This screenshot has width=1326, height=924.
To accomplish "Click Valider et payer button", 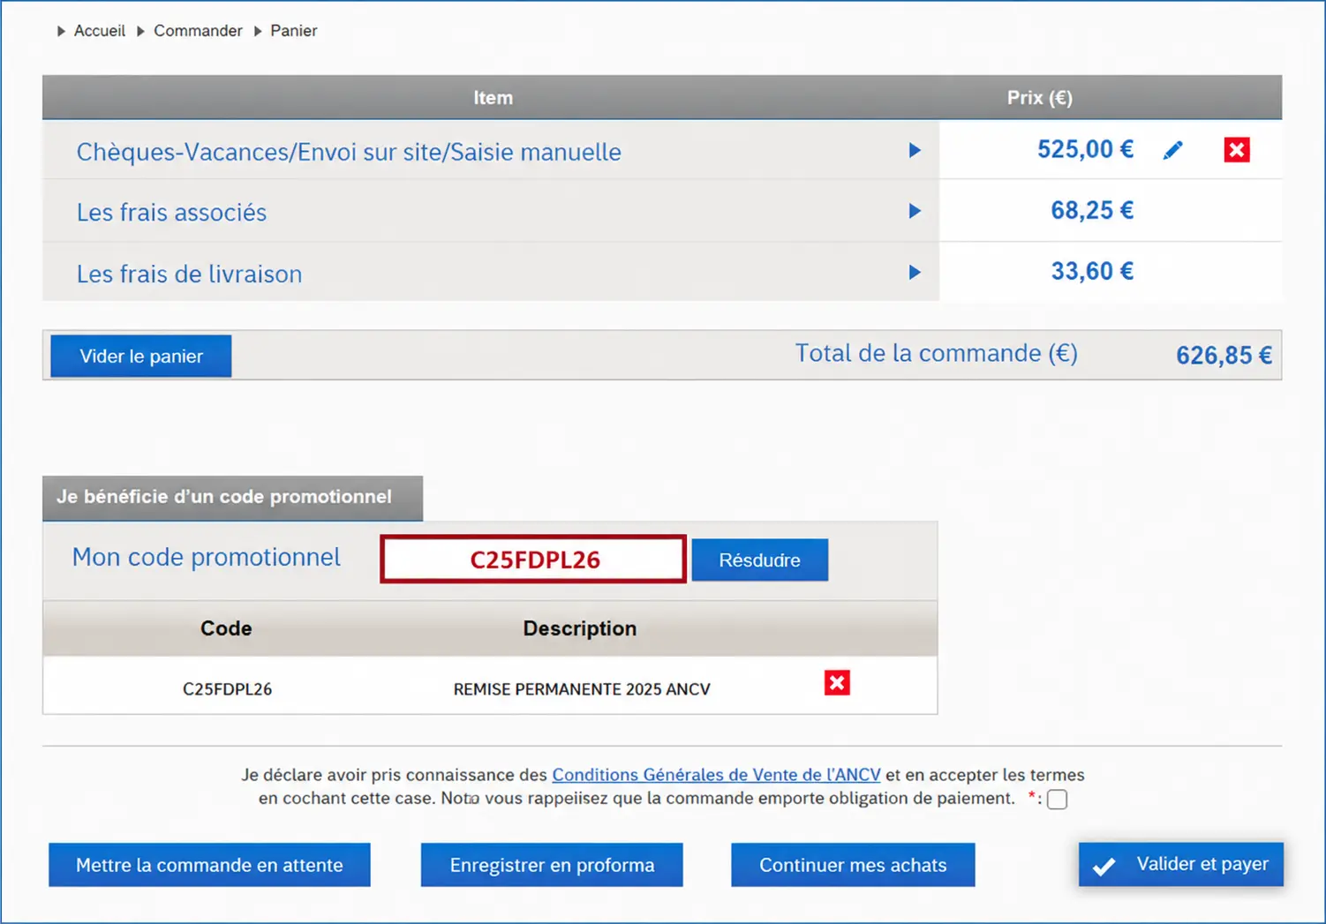I will [1181, 864].
